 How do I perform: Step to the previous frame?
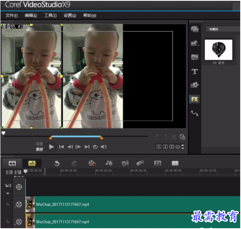[x=70, y=147]
